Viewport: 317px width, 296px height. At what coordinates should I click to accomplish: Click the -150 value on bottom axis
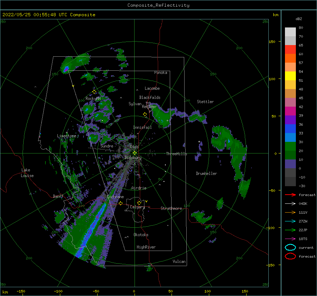21,291
